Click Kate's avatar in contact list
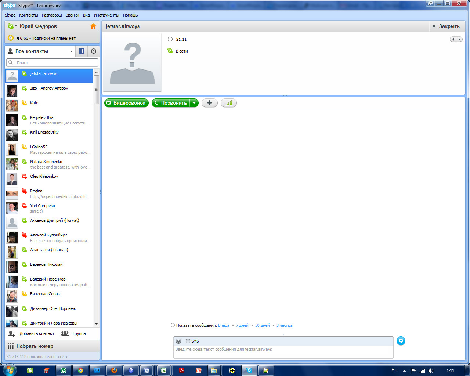The height and width of the screenshot is (376, 470). (x=12, y=105)
